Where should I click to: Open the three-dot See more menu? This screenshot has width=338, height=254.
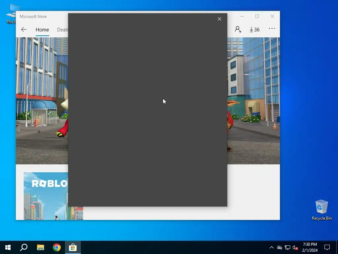pyautogui.click(x=272, y=28)
